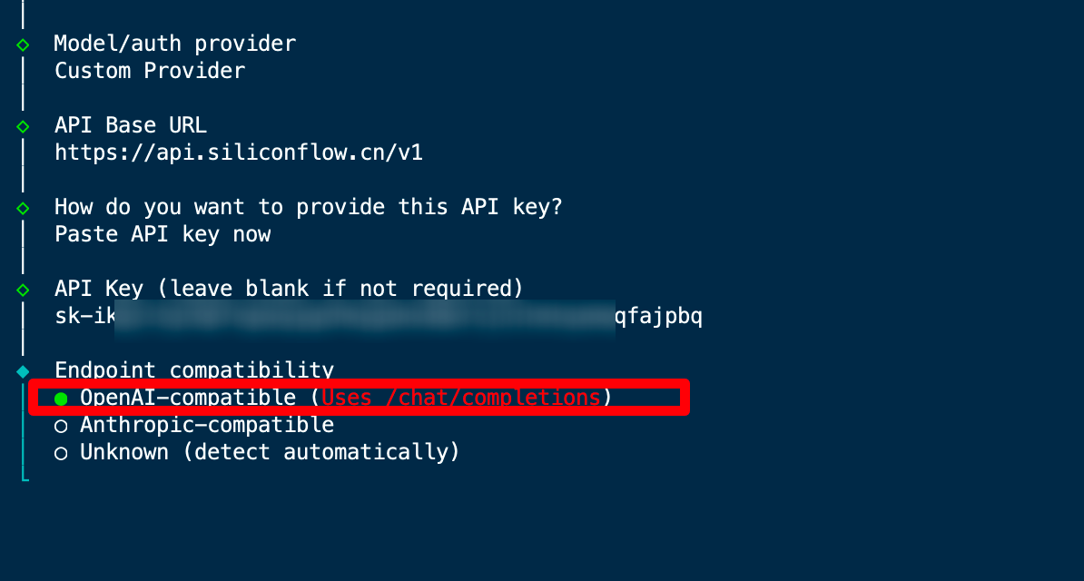Choose the Anthropic-compatible radio option
This screenshot has height=581, width=1084.
pos(61,426)
